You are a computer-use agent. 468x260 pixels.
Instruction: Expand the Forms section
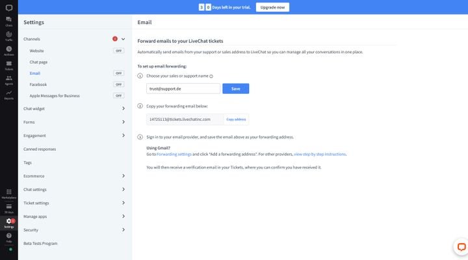(x=123, y=122)
